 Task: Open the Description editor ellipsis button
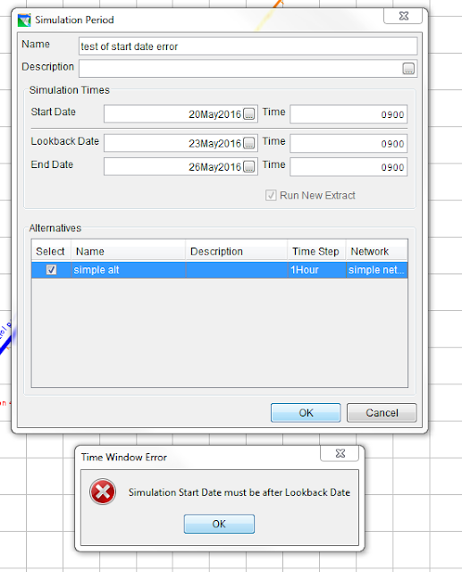(x=408, y=69)
